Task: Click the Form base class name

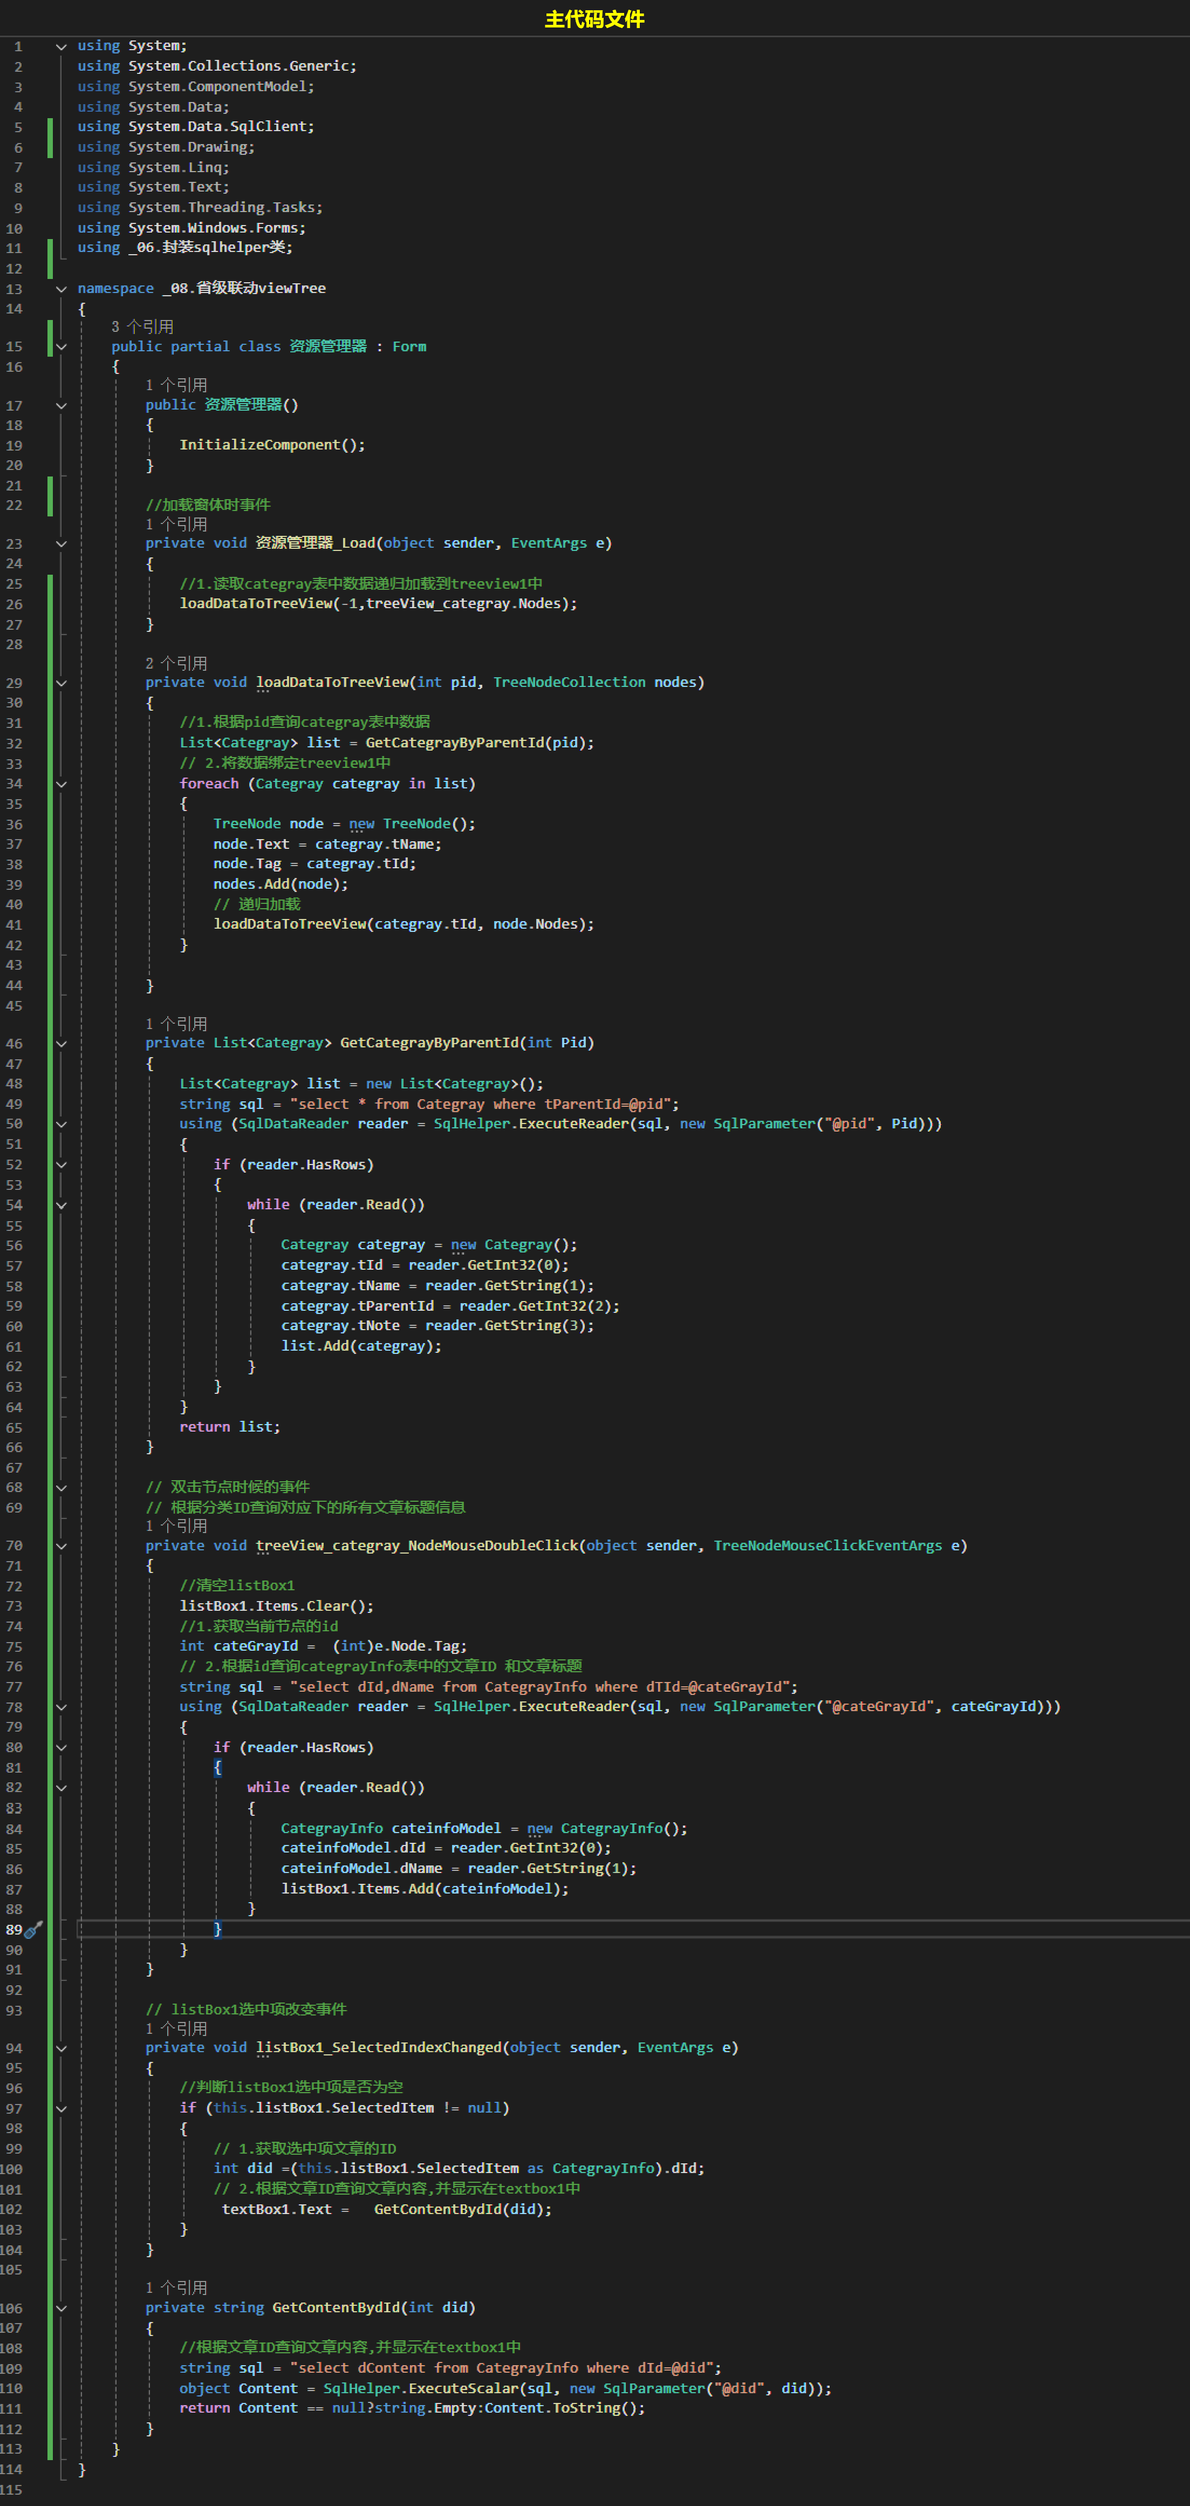Action: pos(408,348)
